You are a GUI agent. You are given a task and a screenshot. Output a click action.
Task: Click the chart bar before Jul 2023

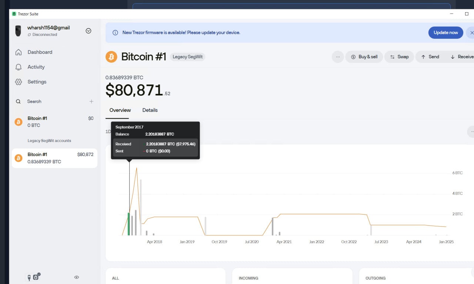tap(371, 230)
